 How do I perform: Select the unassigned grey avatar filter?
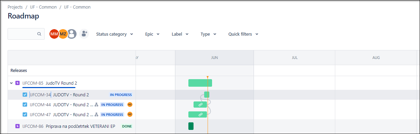click(72, 34)
